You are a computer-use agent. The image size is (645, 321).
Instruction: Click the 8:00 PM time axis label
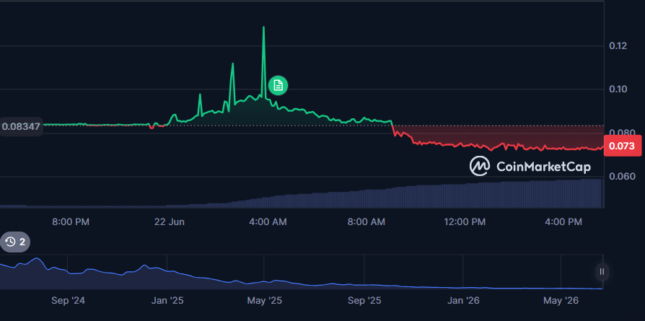[71, 222]
